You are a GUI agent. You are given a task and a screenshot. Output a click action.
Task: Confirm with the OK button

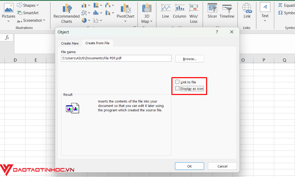click(x=189, y=166)
